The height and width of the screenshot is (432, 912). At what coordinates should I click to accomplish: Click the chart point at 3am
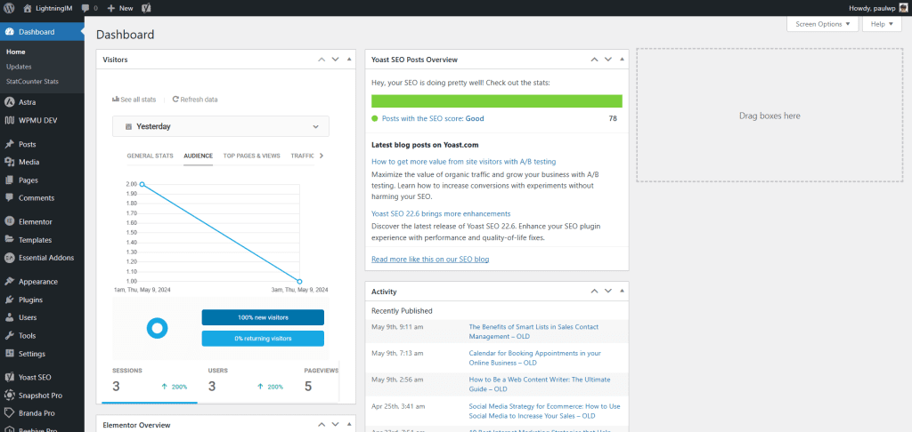300,282
